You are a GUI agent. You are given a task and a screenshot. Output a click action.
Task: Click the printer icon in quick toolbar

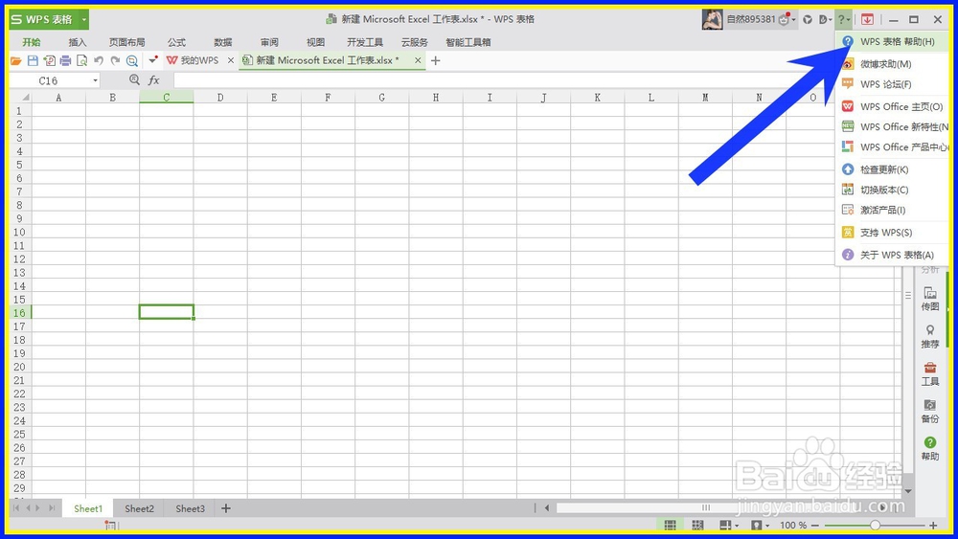coord(65,61)
